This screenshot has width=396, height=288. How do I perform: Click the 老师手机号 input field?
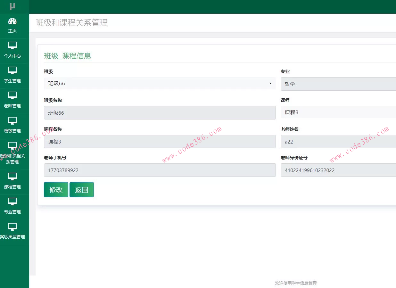(x=160, y=170)
